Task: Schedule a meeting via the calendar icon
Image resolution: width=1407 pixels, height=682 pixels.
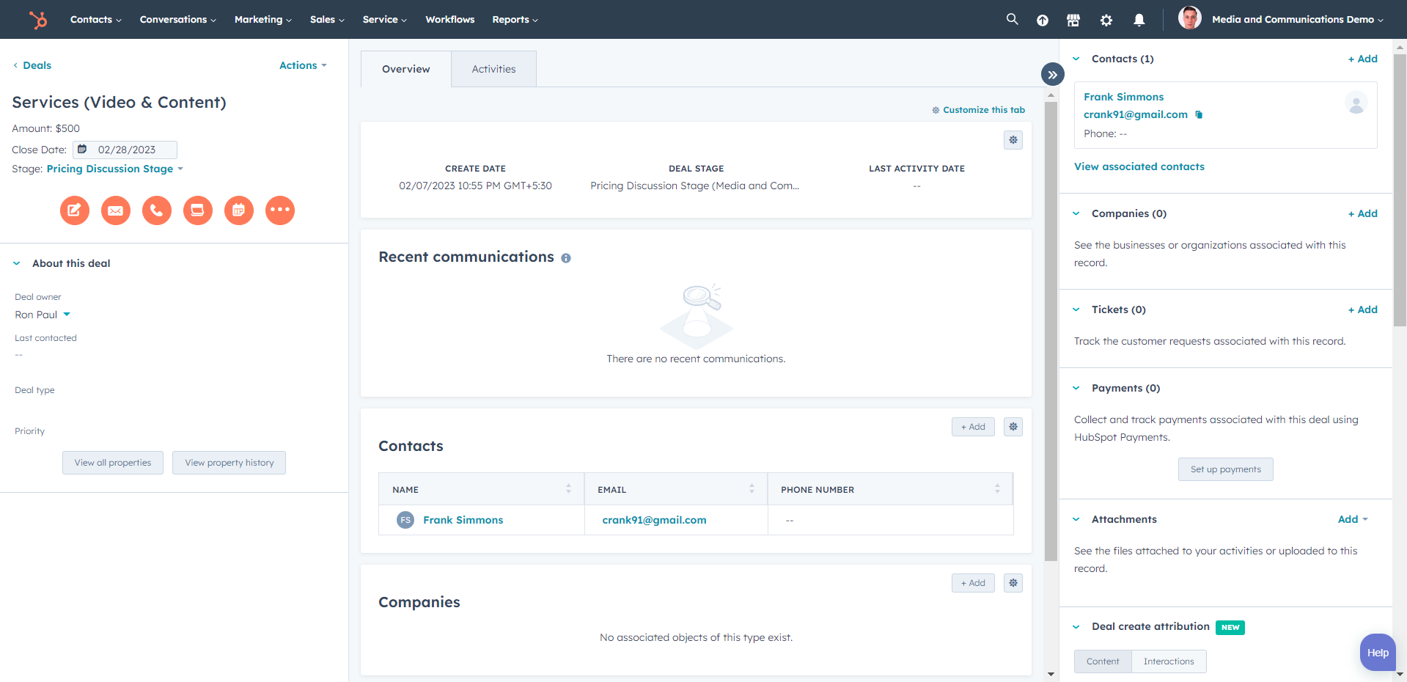Action: (238, 210)
